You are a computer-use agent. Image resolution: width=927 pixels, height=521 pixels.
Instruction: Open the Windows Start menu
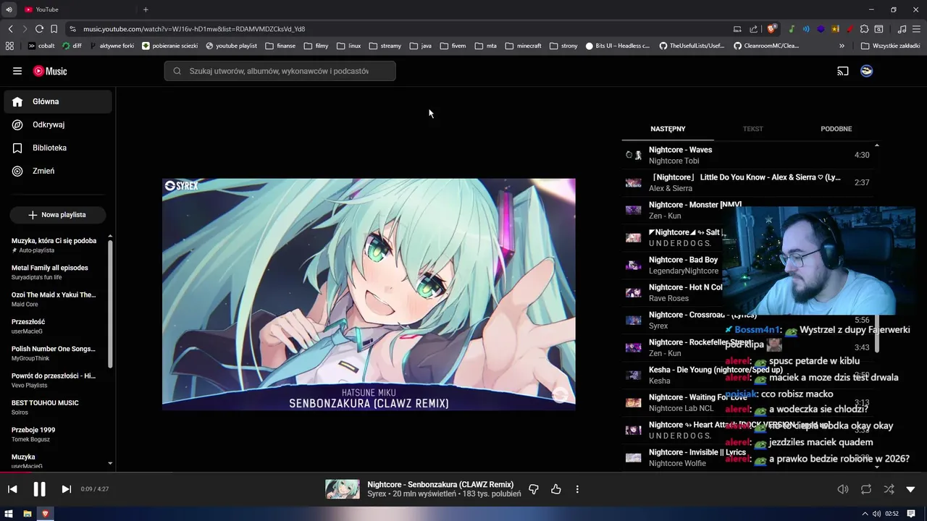pos(9,514)
